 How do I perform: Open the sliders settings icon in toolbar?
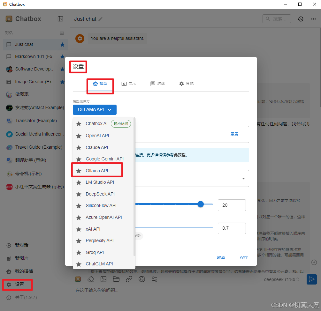pyautogui.click(x=155, y=279)
